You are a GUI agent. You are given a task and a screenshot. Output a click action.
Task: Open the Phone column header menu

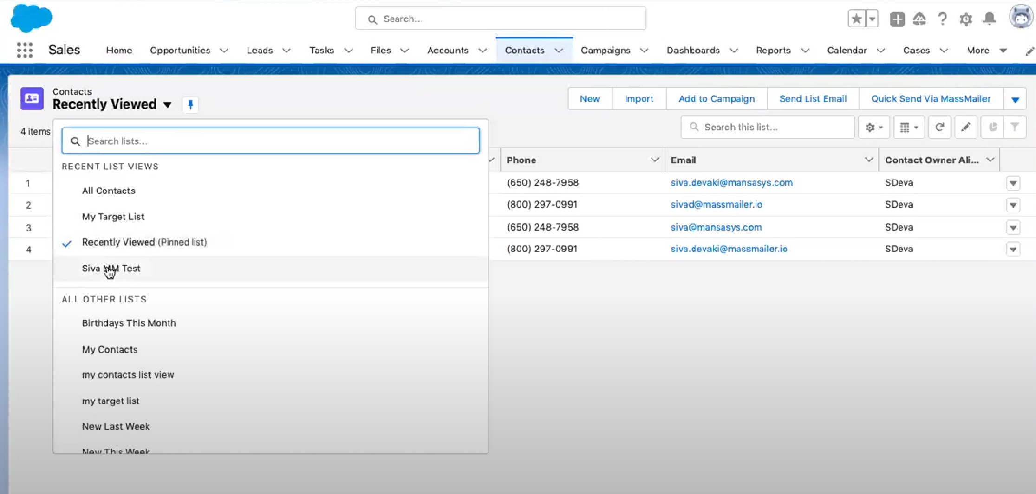(655, 160)
